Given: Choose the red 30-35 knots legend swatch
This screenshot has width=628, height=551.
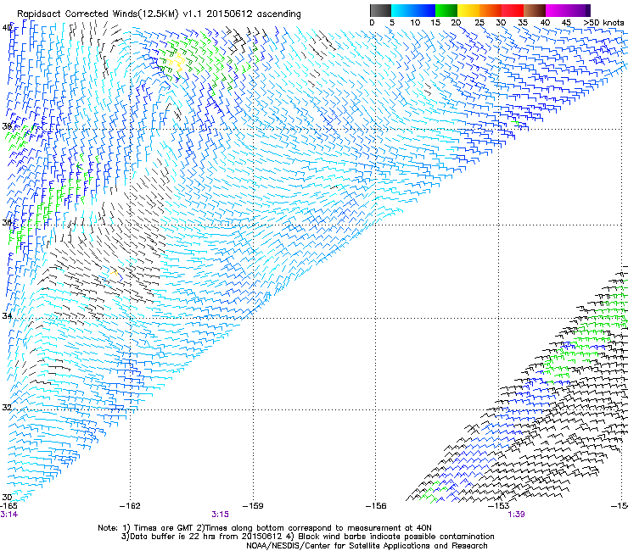Looking at the screenshot, I should tap(513, 10).
